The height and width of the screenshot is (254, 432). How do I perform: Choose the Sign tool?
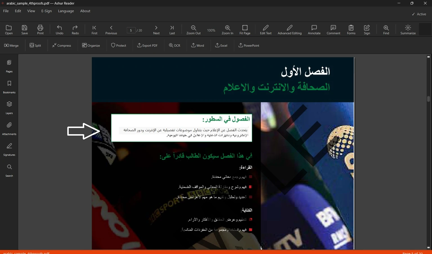click(367, 30)
